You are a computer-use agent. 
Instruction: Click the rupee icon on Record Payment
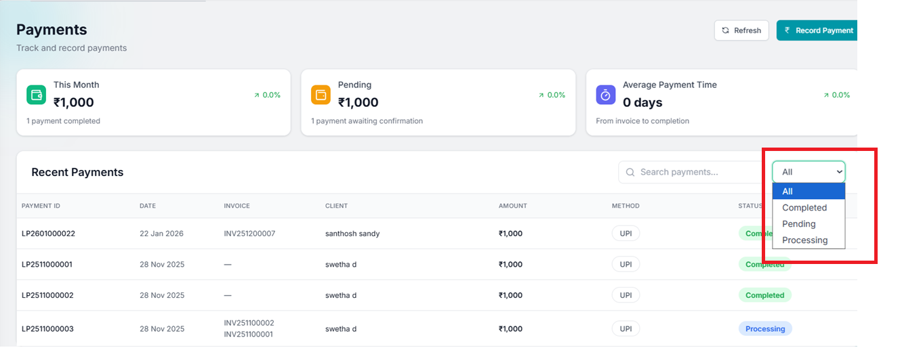pyautogui.click(x=787, y=30)
